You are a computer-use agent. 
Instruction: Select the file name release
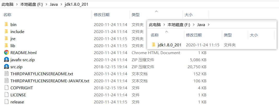click(17, 102)
